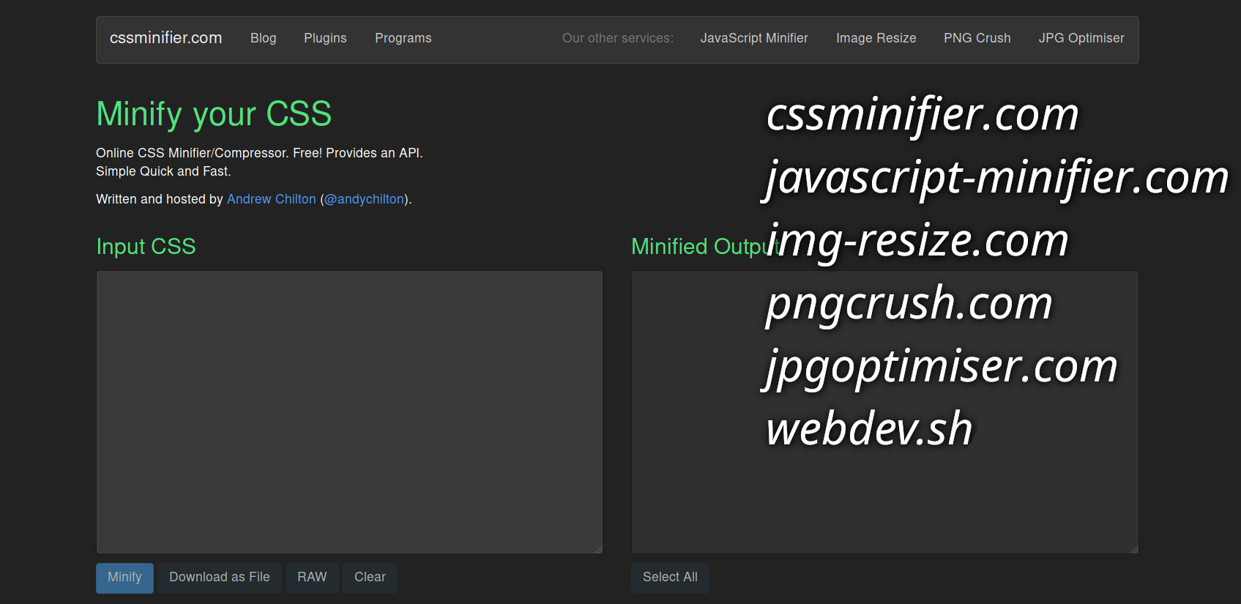Open the cssminifier.com brand link
This screenshot has width=1241, height=604.
(166, 38)
